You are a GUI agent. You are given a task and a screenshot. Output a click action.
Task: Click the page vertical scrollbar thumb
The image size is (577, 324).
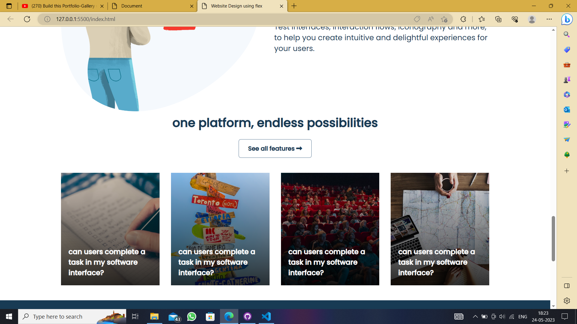click(553, 238)
